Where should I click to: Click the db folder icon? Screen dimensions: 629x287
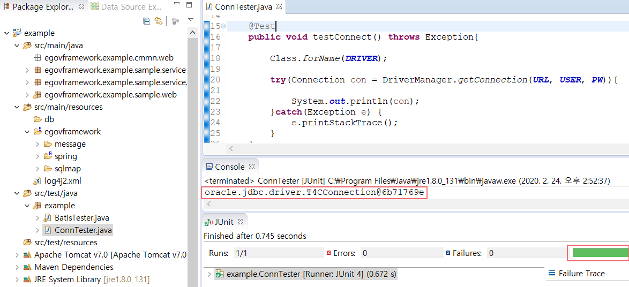tap(38, 119)
